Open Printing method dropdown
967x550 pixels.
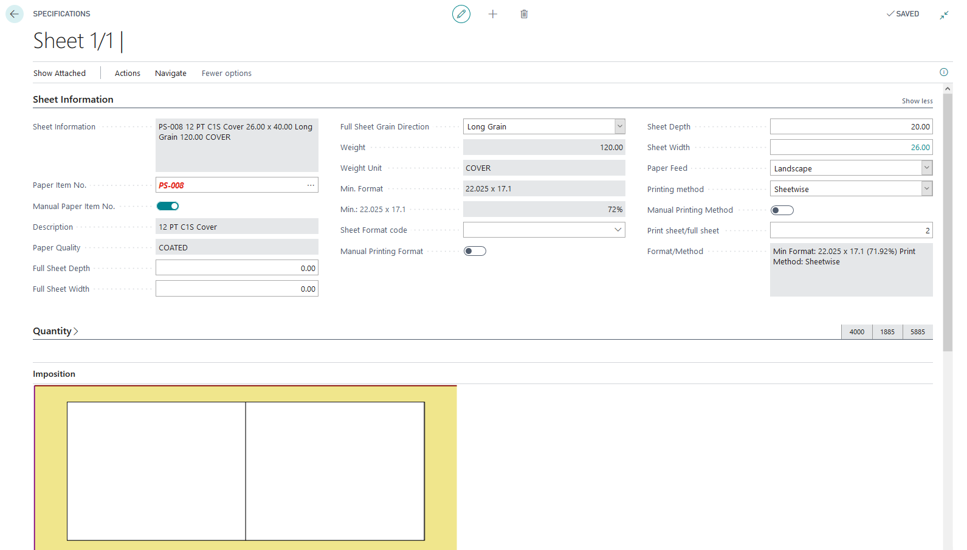(927, 188)
